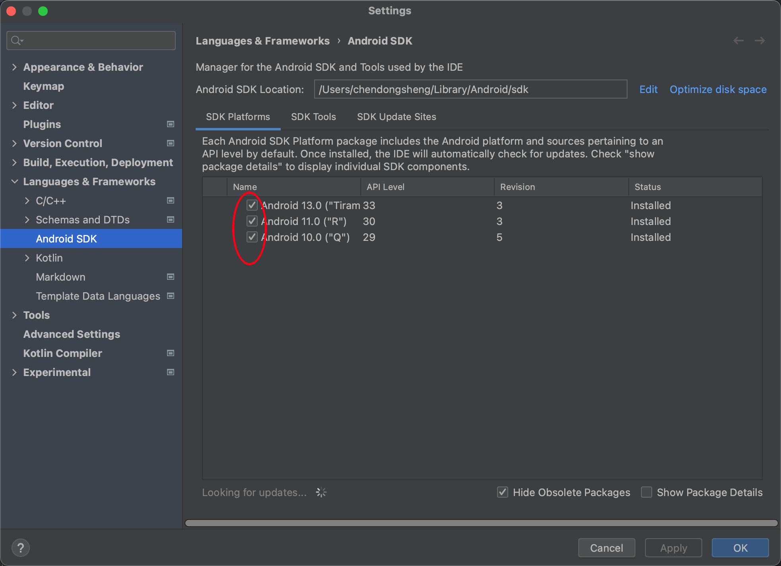The width and height of the screenshot is (781, 566).
Task: Click the back navigation arrow icon
Action: pyautogui.click(x=738, y=41)
